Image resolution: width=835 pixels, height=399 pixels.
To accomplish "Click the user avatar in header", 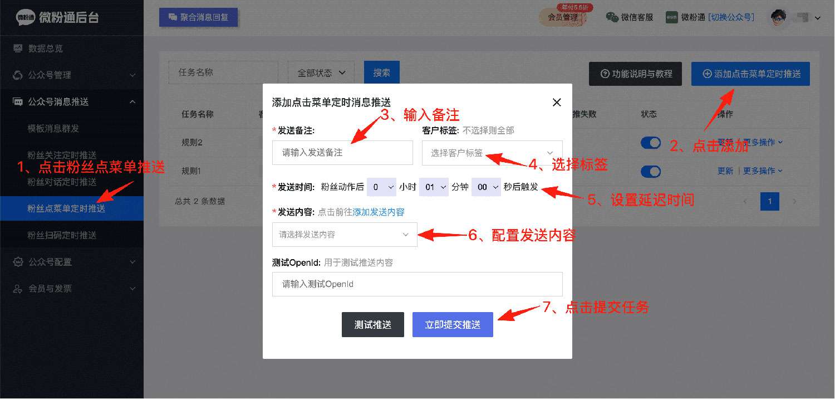I will 778,17.
